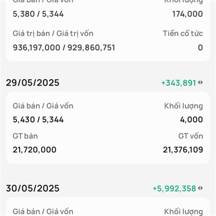The width and height of the screenshot is (216, 216).
Task: Tap the Tiền cổ tức value 0
Action: (201, 48)
